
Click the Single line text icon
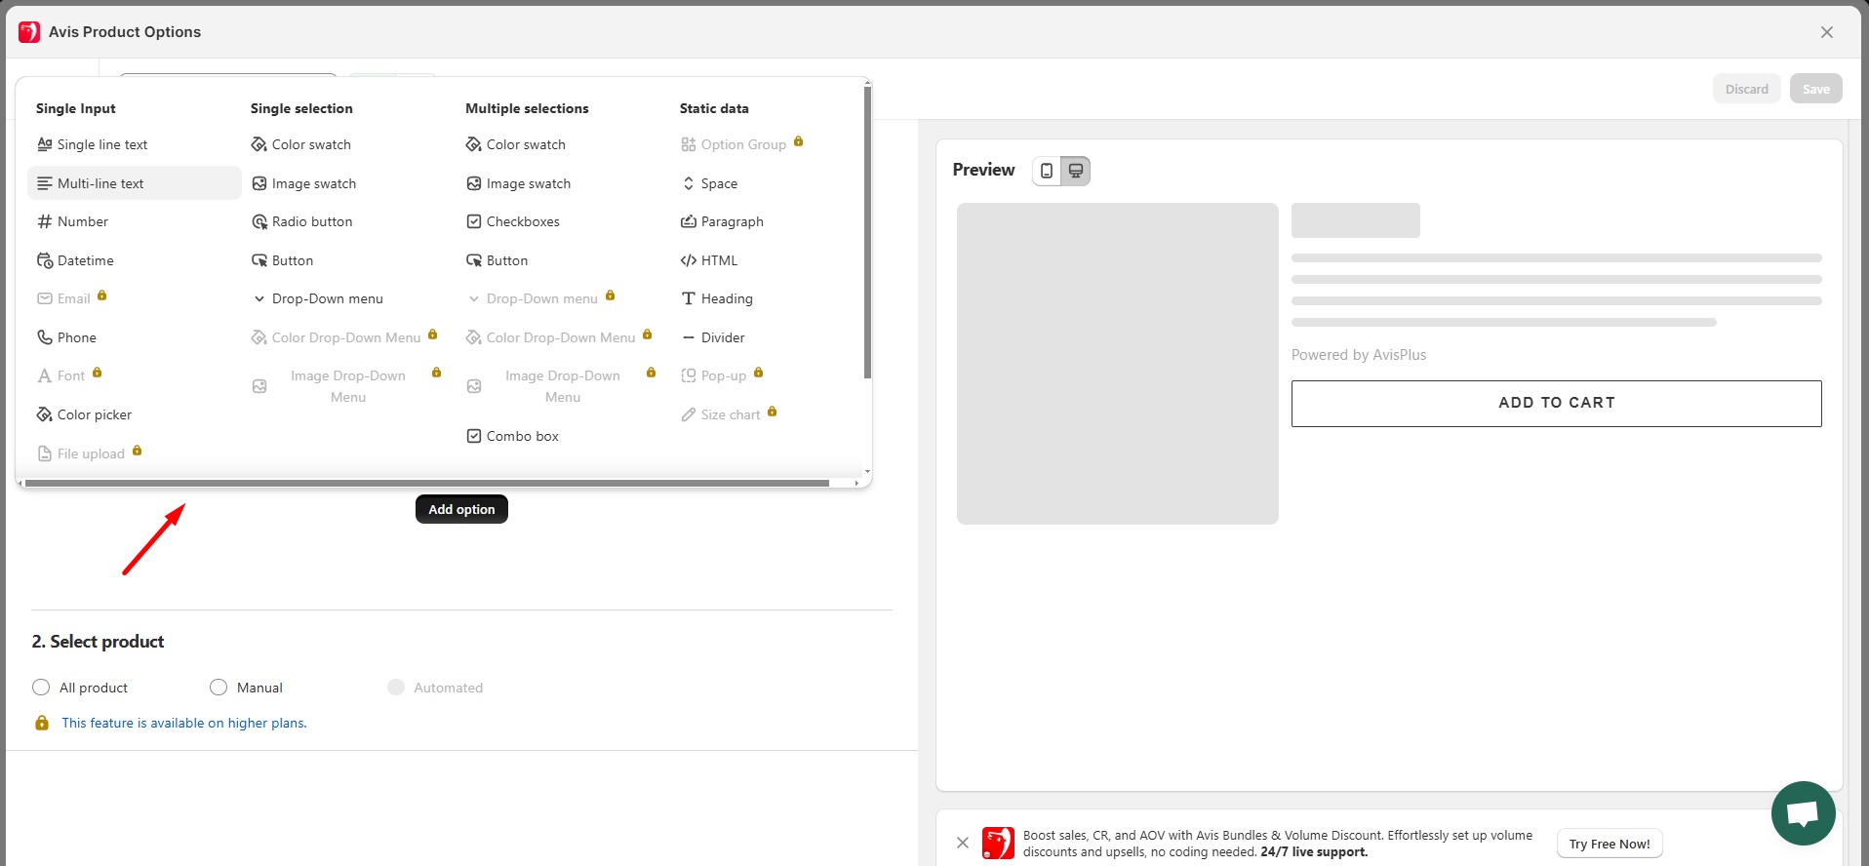point(45,144)
